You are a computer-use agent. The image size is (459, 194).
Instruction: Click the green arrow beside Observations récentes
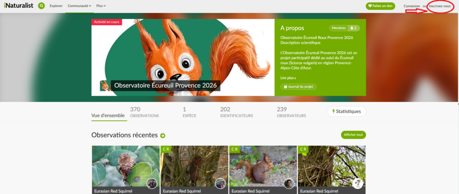163,135
